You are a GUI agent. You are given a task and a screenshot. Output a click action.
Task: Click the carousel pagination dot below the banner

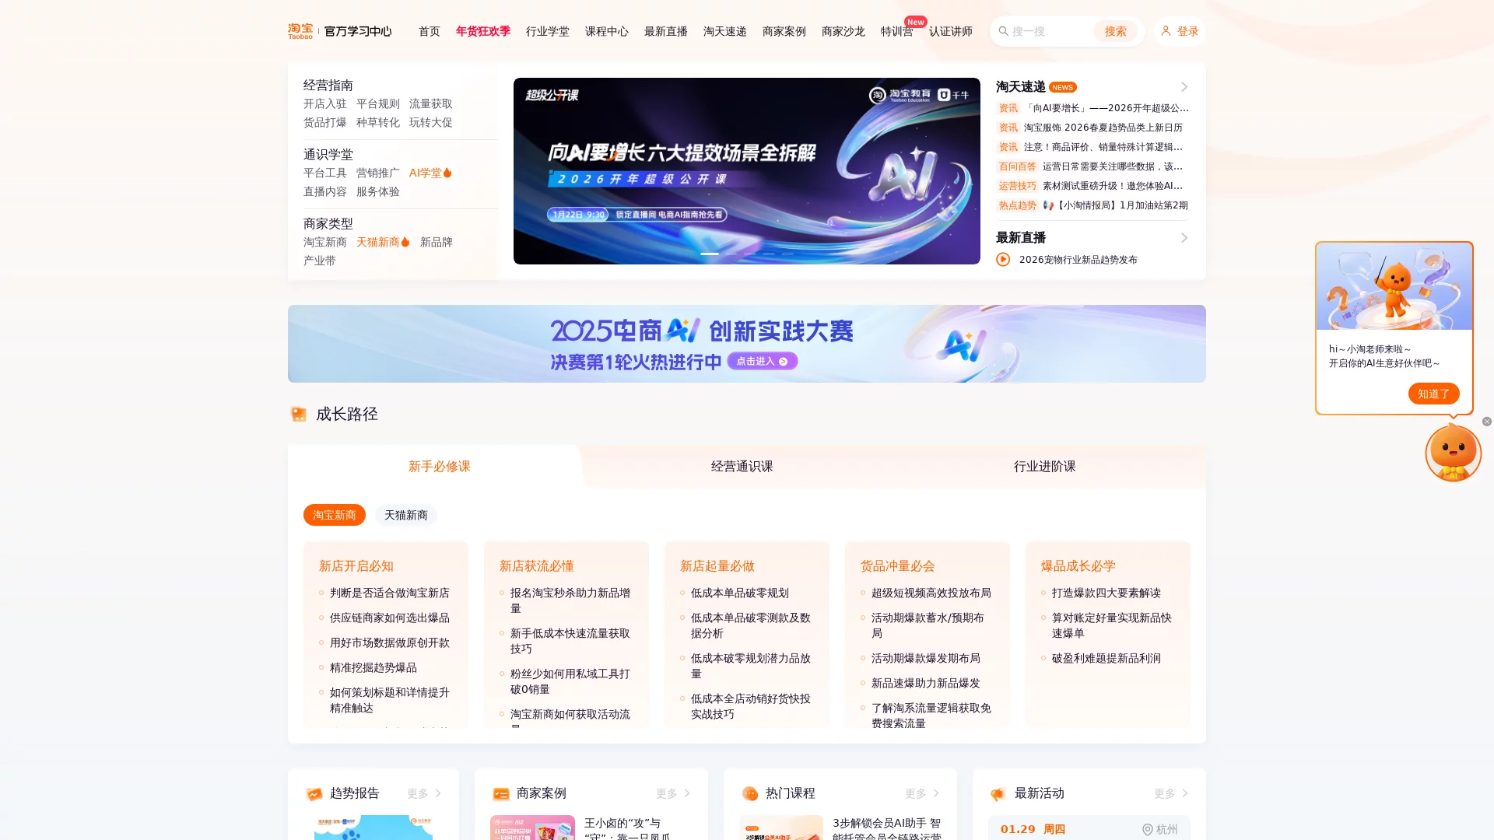point(709,254)
